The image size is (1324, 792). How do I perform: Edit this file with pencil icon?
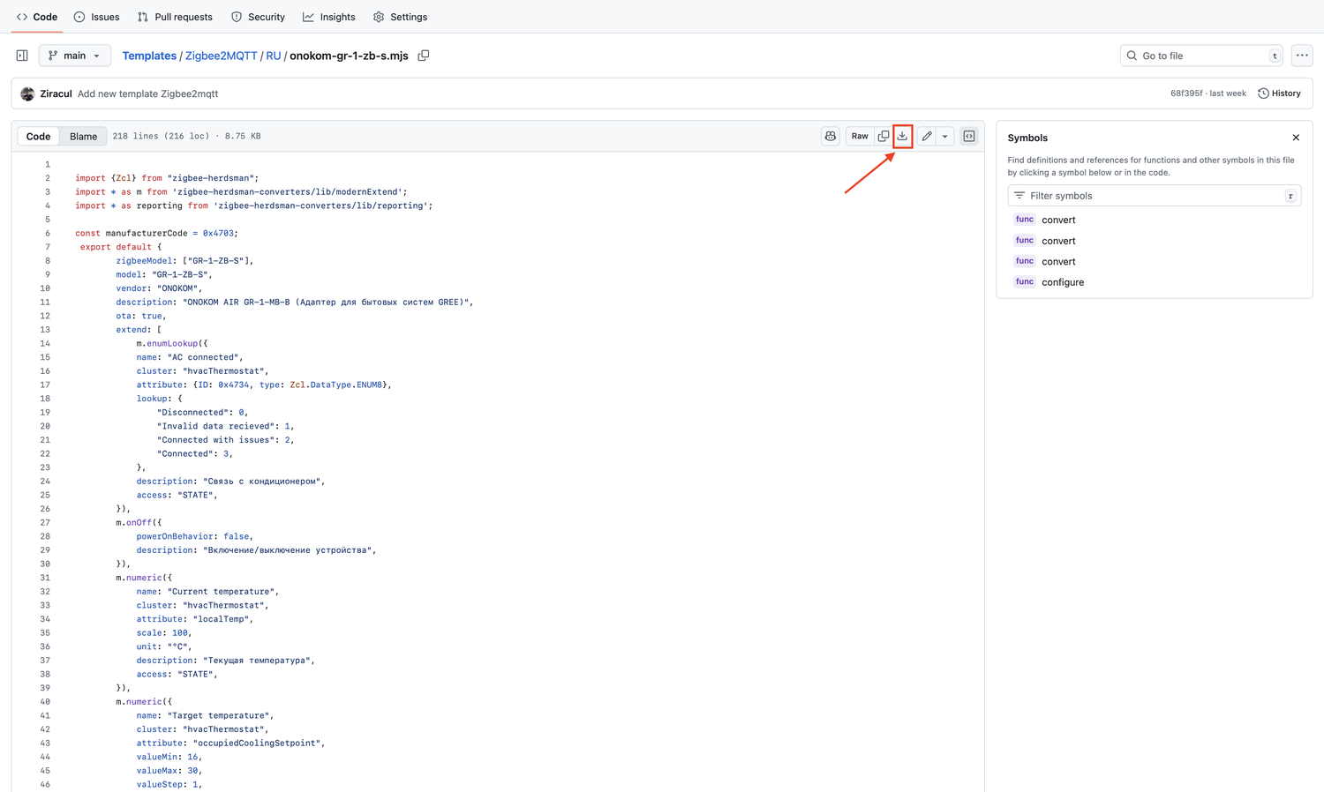click(x=926, y=136)
